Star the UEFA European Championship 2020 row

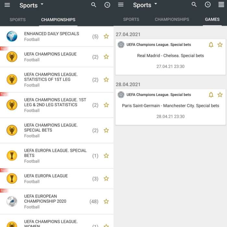click(x=106, y=201)
